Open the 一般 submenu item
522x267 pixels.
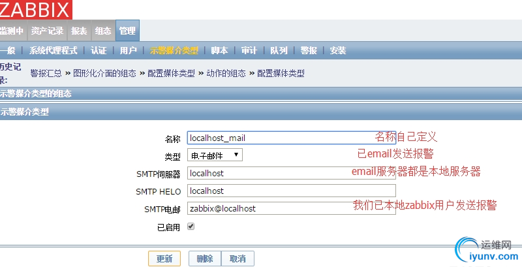click(x=8, y=51)
